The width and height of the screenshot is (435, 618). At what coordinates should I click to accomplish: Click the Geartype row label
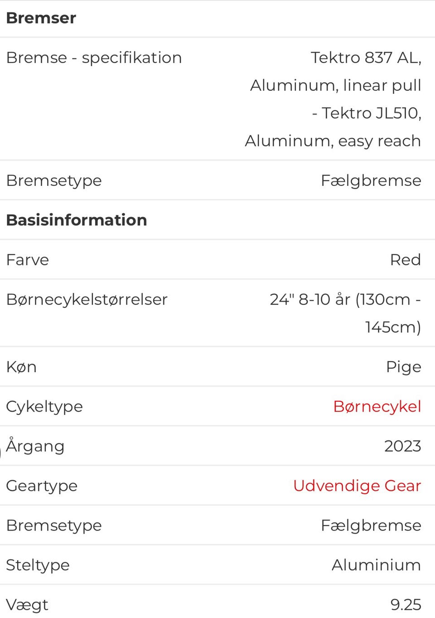pos(42,486)
